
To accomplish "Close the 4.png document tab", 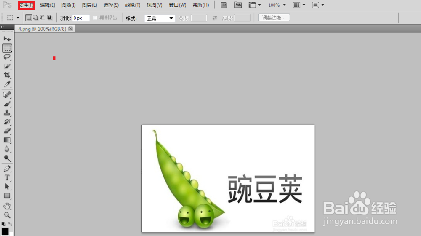I will 71,29.
